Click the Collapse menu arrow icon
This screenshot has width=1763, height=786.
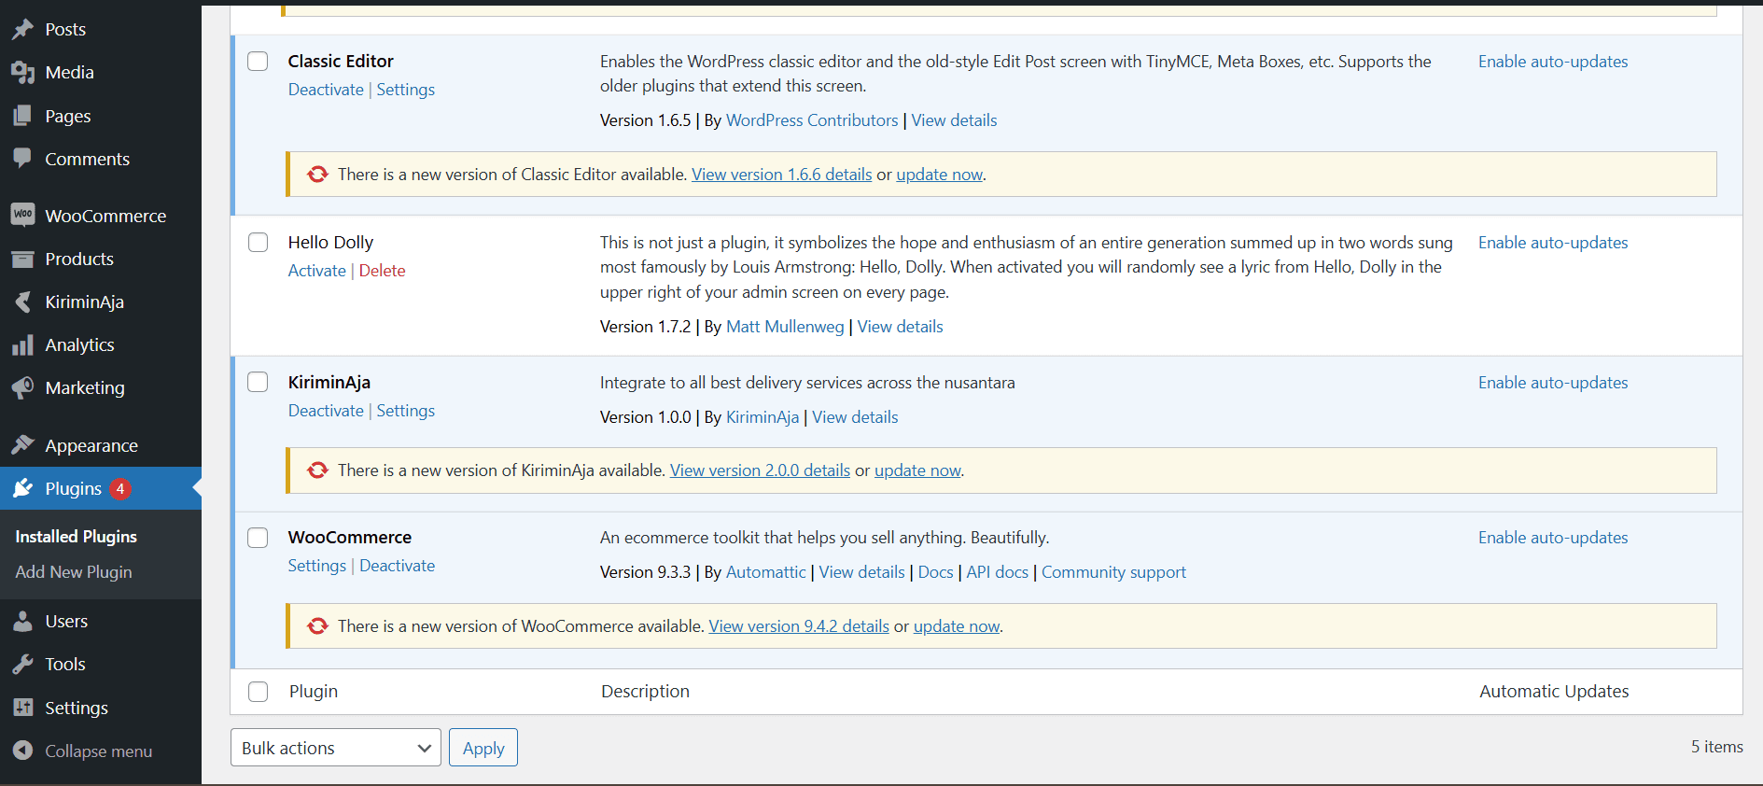22,751
